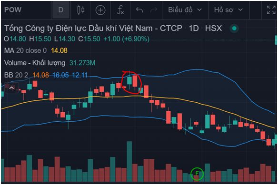Undo the last chart action
Screen dimensions: 278x185
139,10
